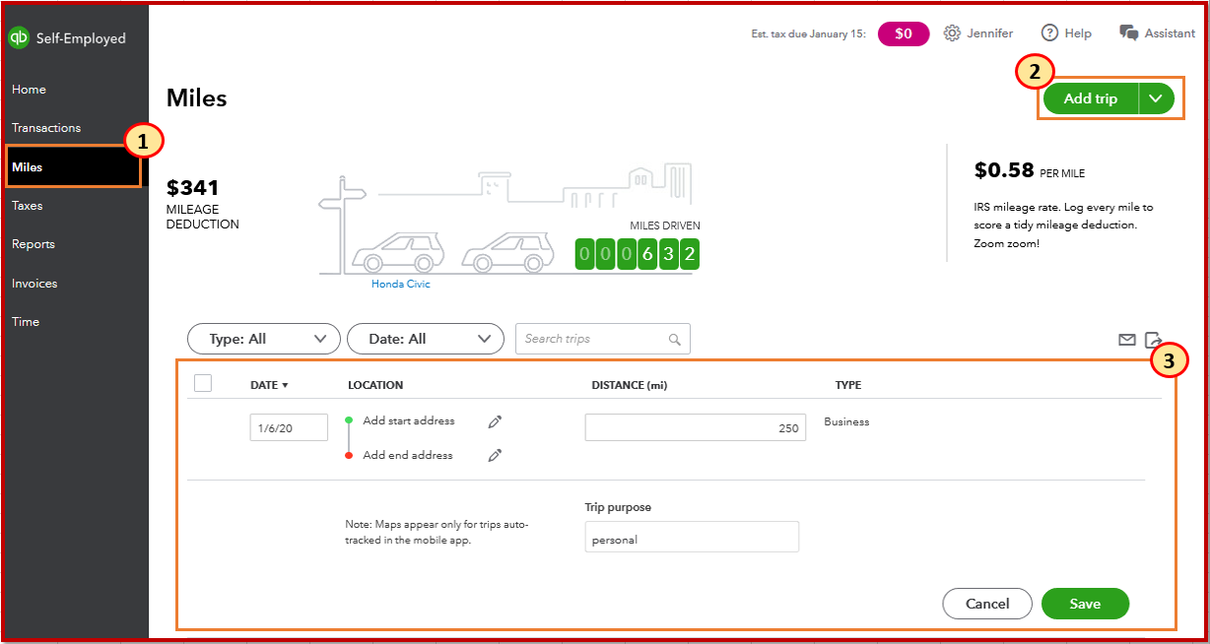Screen dimensions: 1210x644
Task: Click the $0.58 per mile rate
Action: click(1004, 170)
